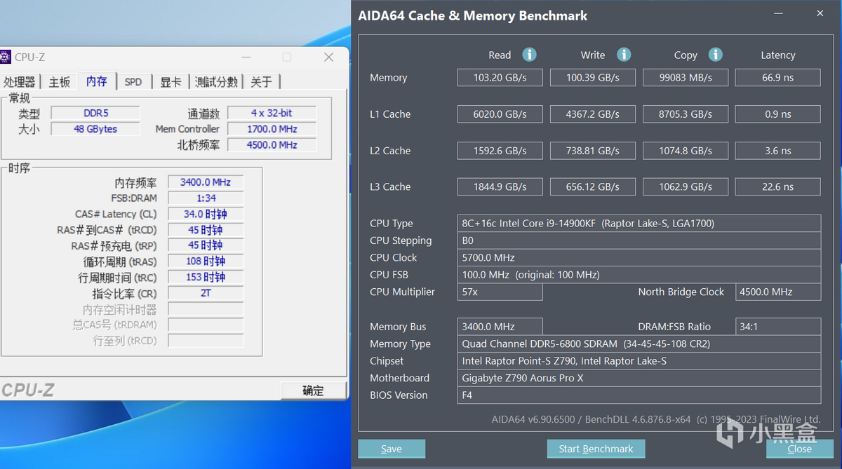
Task: Click the 行周期时间 tRC 153 时钟 field
Action: (206, 278)
